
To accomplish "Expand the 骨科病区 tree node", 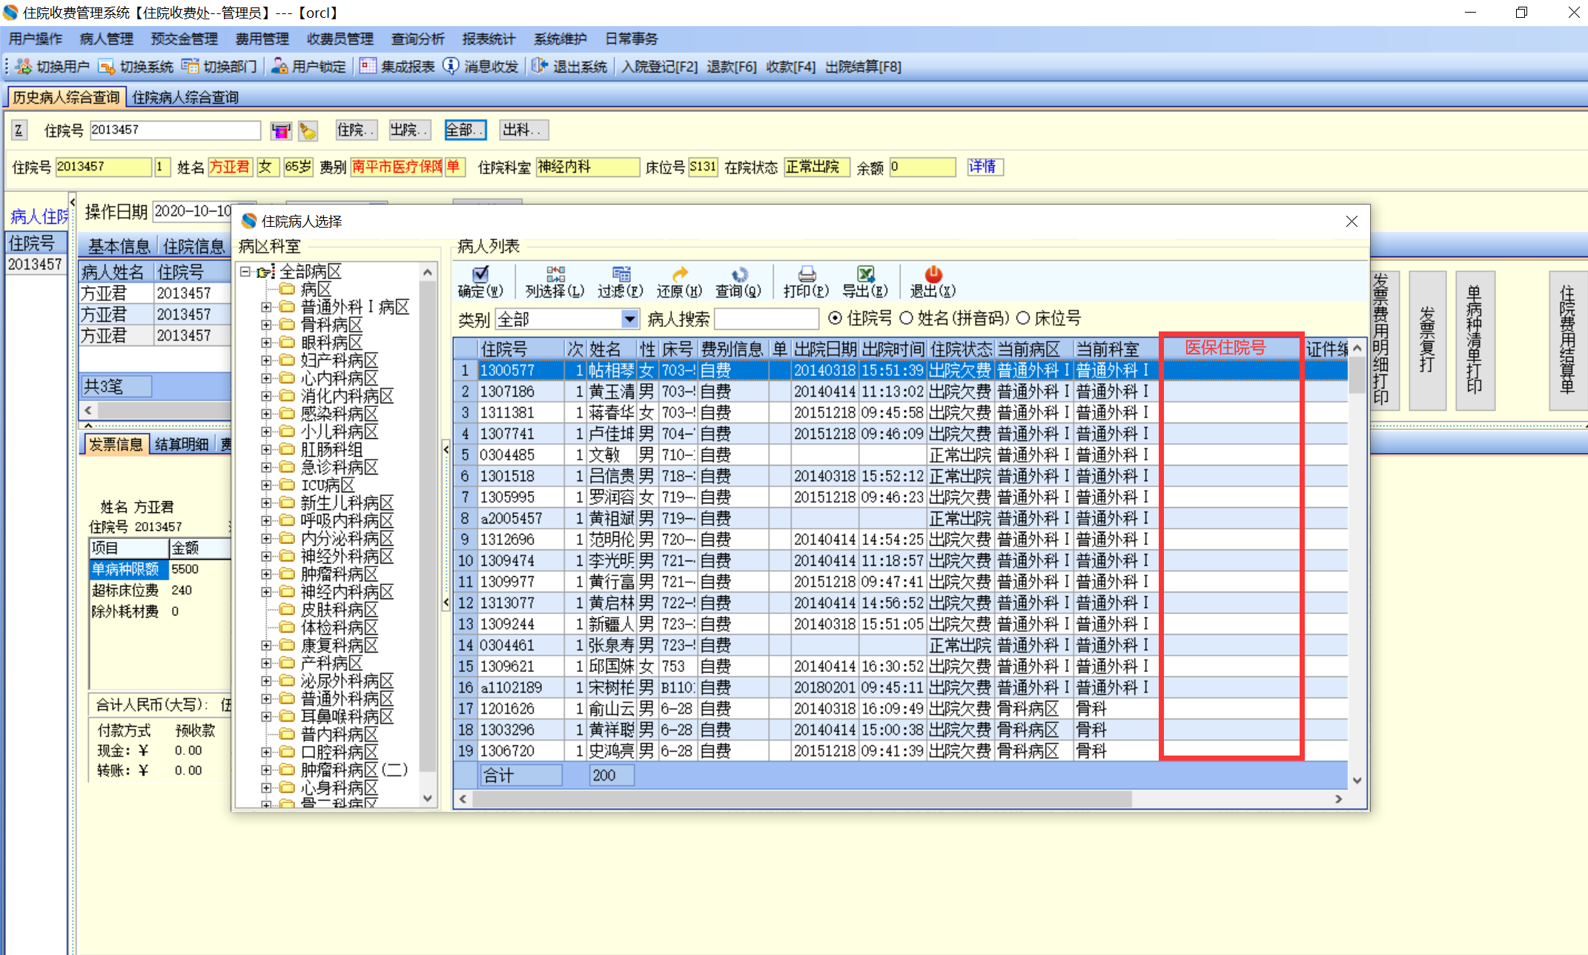I will [x=266, y=325].
